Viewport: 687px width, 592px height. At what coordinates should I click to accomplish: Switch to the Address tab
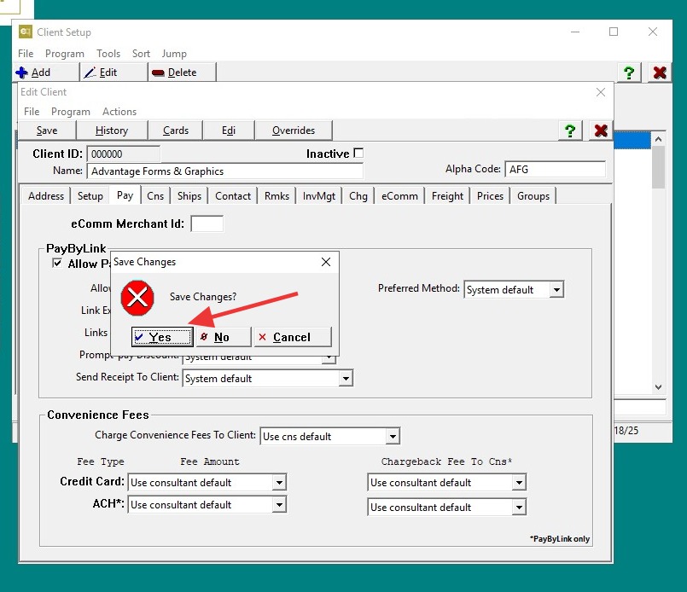46,195
